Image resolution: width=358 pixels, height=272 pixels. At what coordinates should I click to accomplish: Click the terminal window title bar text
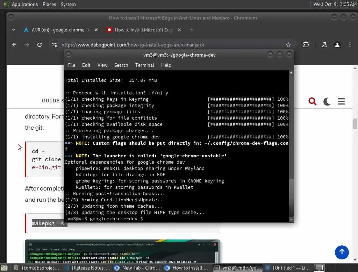coord(179,55)
